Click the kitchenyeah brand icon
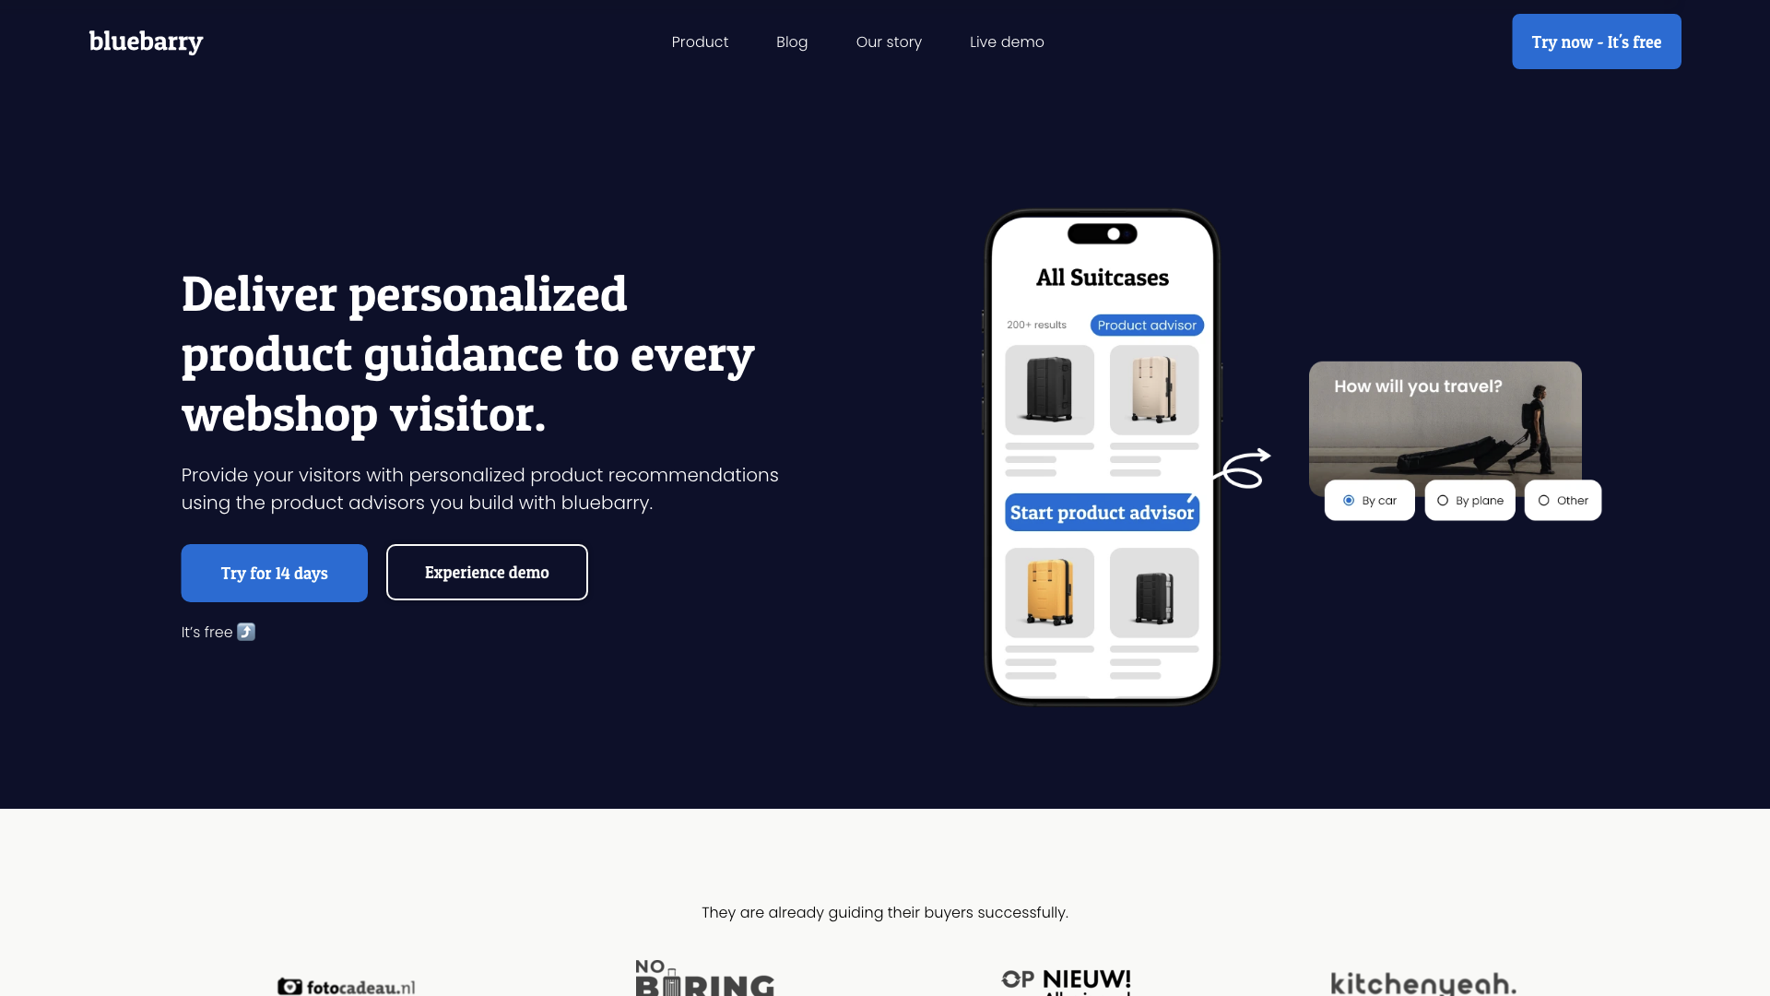Viewport: 1770px width, 996px height. click(1423, 982)
